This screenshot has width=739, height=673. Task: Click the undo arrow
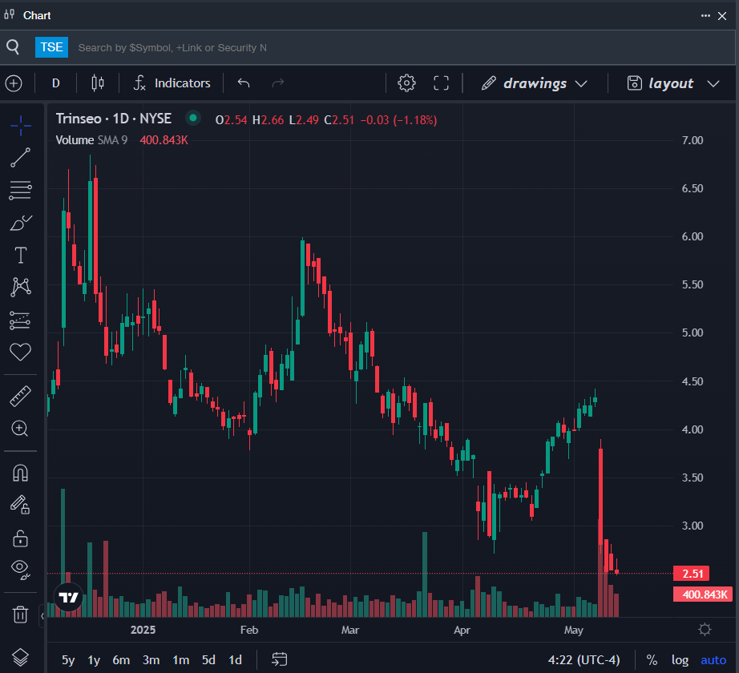point(244,83)
